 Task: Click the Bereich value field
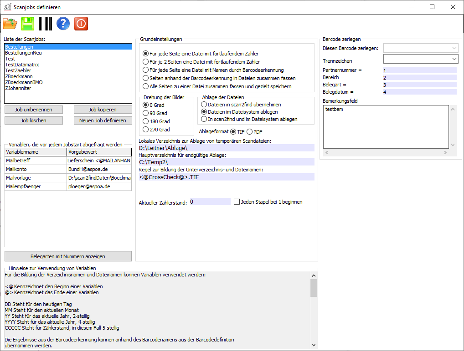tap(420, 78)
